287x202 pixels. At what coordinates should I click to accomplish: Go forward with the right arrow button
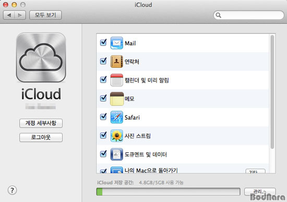point(20,15)
